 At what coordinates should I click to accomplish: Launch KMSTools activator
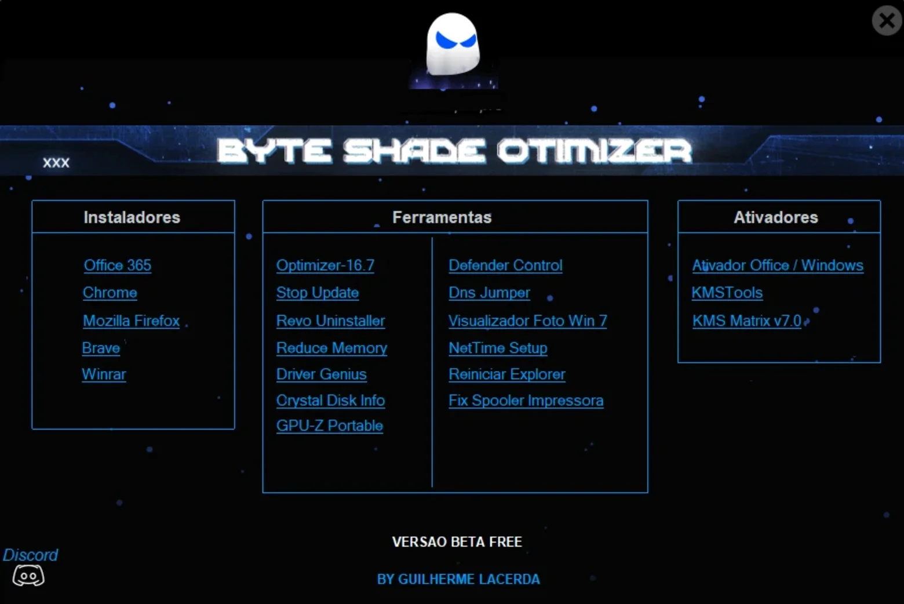(x=727, y=293)
